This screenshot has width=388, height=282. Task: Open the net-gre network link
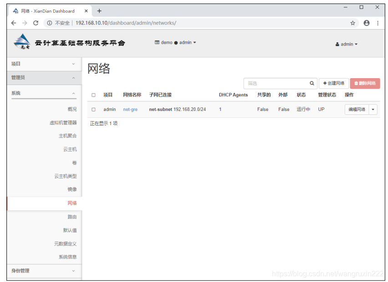[130, 110]
